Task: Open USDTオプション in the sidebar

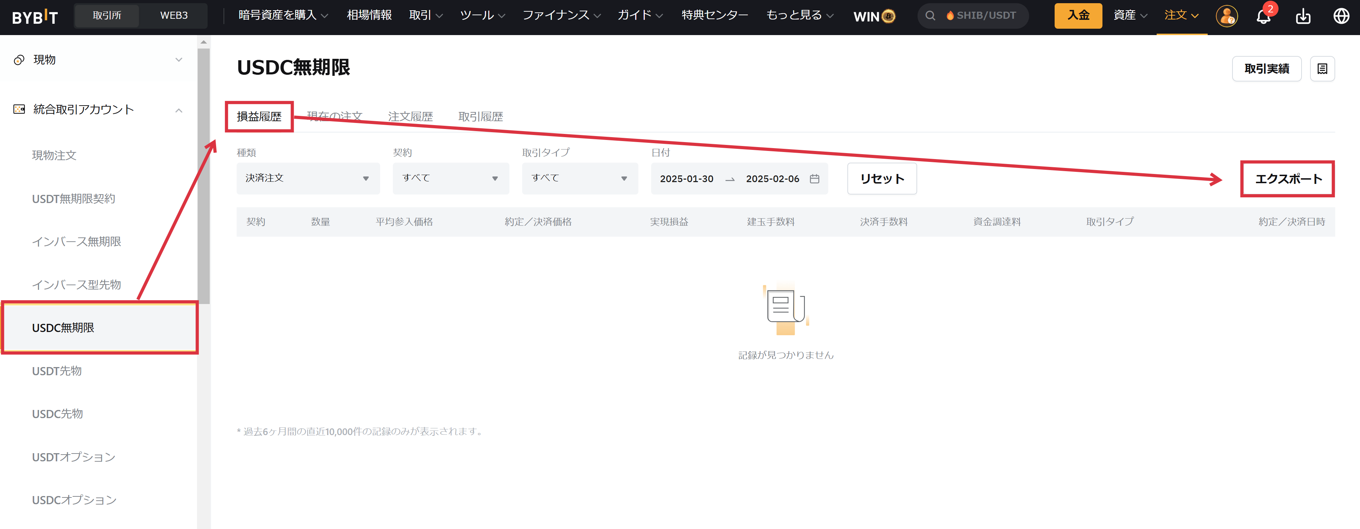Action: pyautogui.click(x=73, y=457)
